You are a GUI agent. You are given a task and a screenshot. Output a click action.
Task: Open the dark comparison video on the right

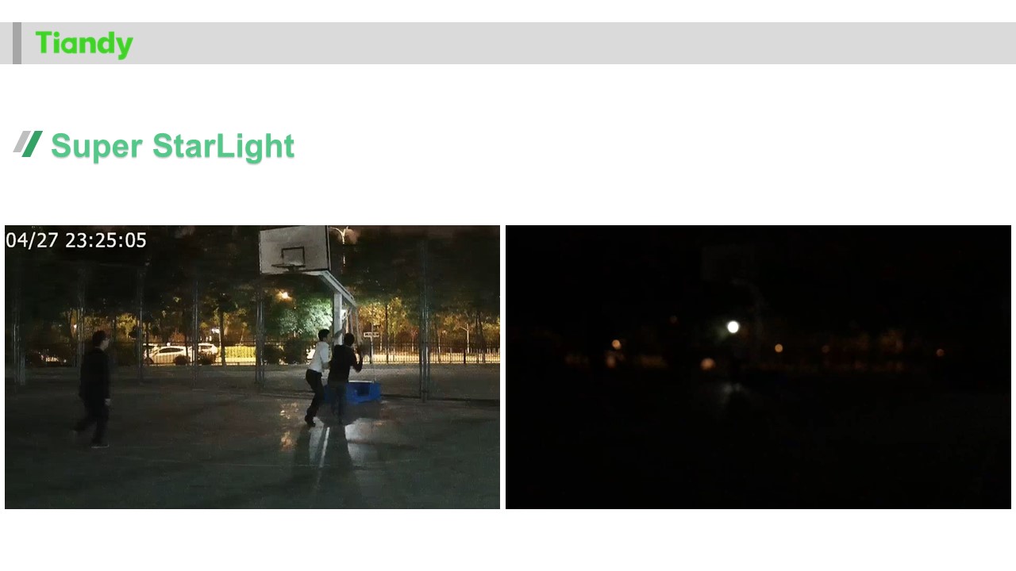click(758, 367)
